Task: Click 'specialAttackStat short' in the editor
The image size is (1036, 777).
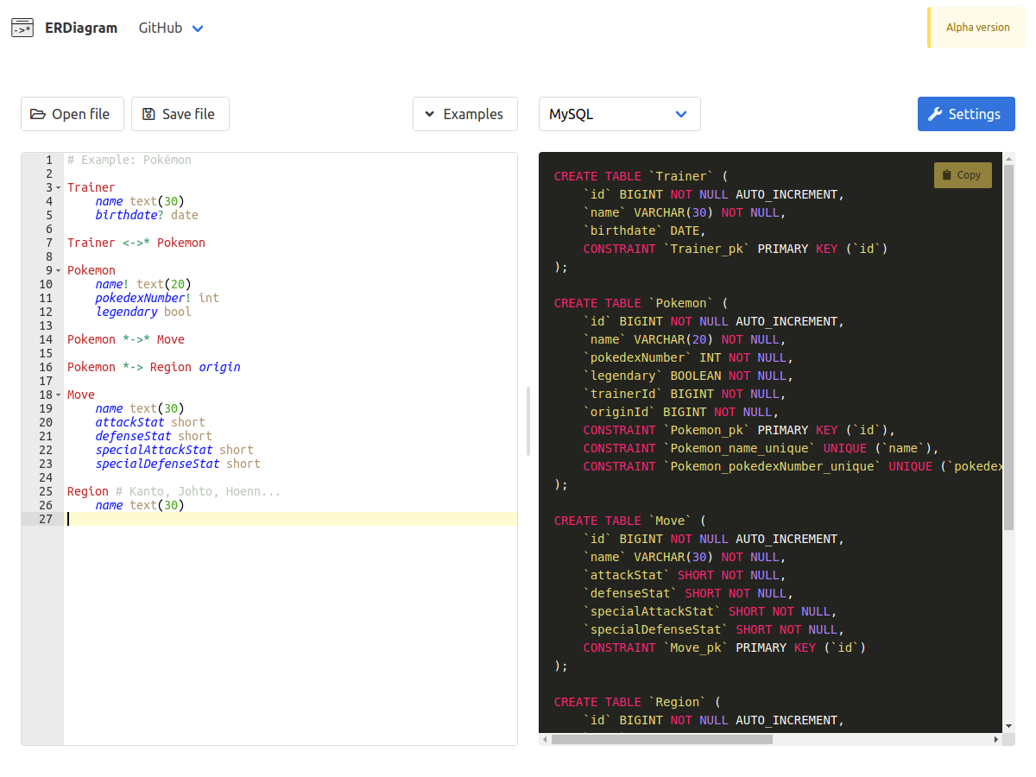Action: tap(174, 450)
